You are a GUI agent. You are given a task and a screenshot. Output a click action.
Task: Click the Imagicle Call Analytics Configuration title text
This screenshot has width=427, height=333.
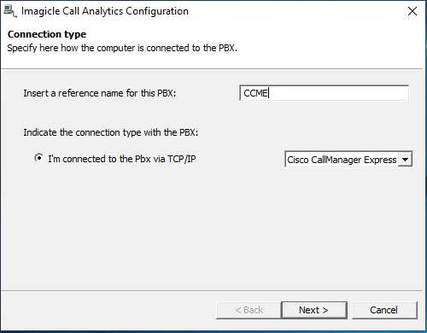[x=105, y=11]
